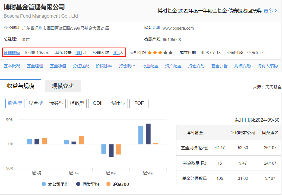Switch to 收益与规模 tab

coord(21,86)
